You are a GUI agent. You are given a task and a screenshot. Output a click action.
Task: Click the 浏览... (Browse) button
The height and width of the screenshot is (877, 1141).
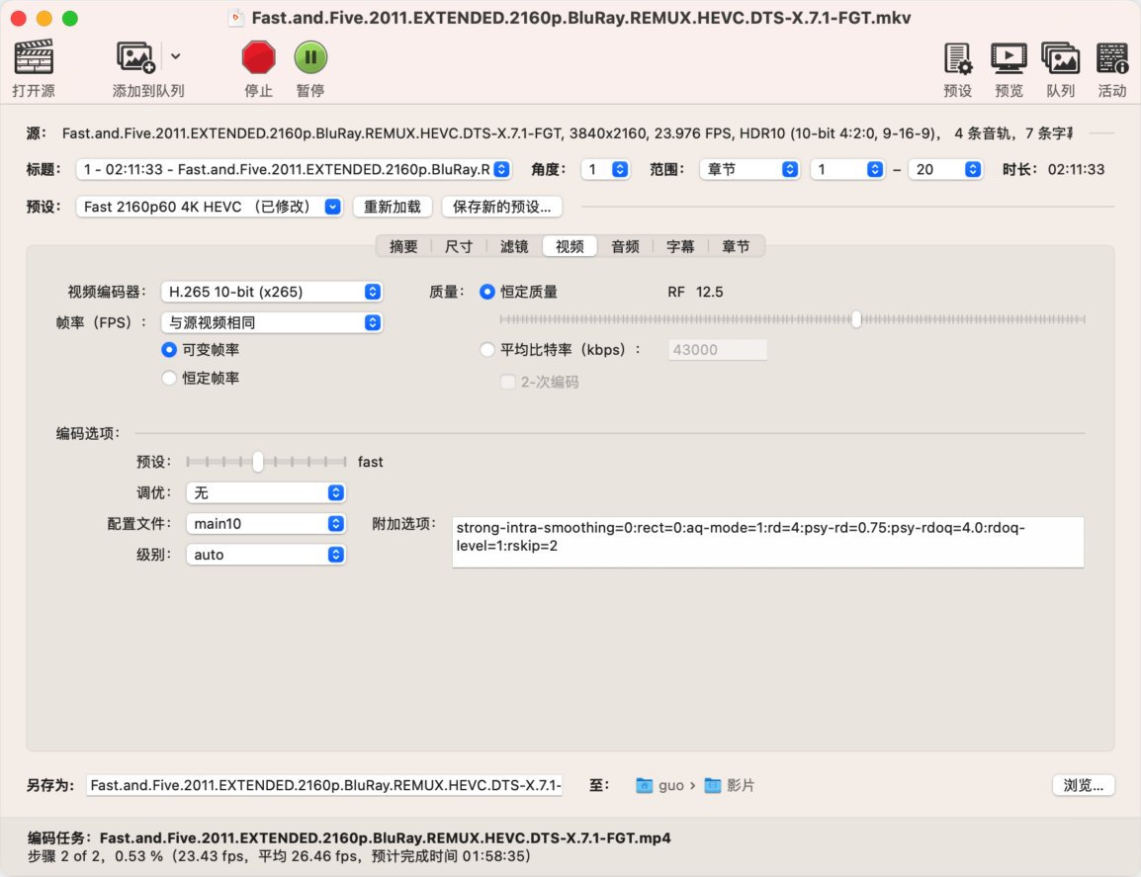[1084, 785]
